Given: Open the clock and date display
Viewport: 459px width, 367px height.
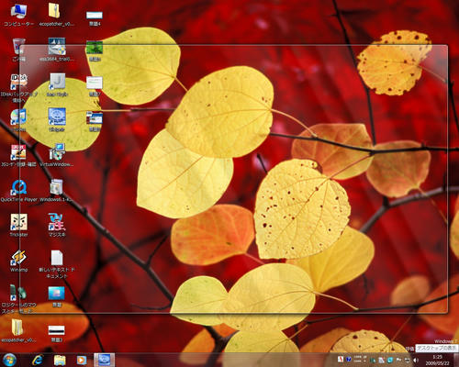Looking at the screenshot, I should click(x=438, y=360).
